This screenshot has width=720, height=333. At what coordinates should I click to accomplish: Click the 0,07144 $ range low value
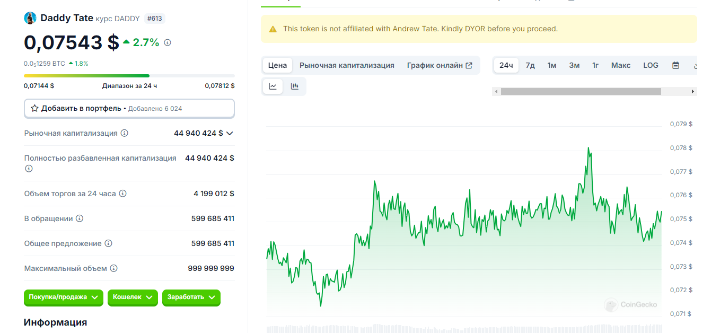[39, 85]
